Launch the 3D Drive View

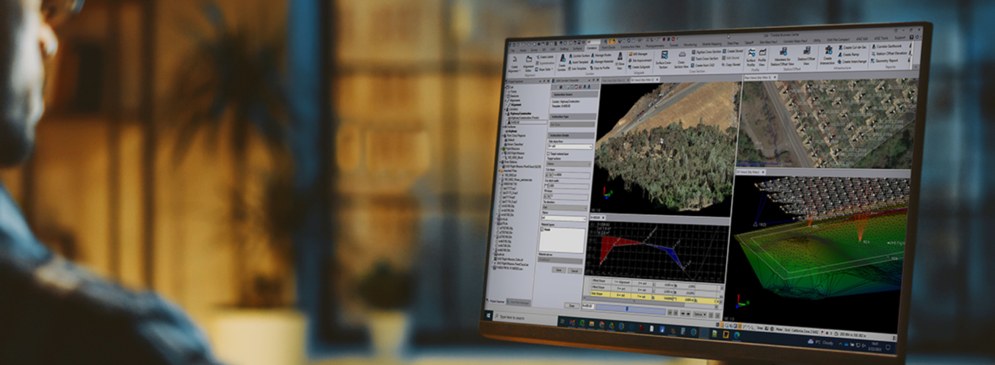[620, 61]
